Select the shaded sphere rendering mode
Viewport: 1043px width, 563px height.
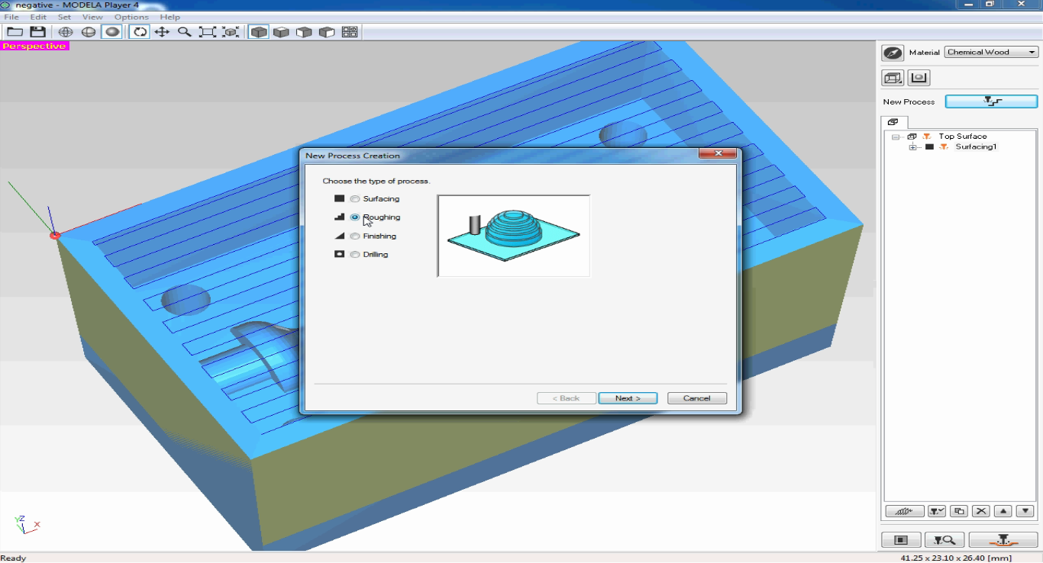(111, 32)
